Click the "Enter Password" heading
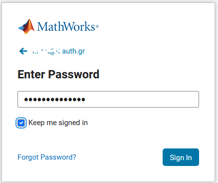 tap(58, 74)
